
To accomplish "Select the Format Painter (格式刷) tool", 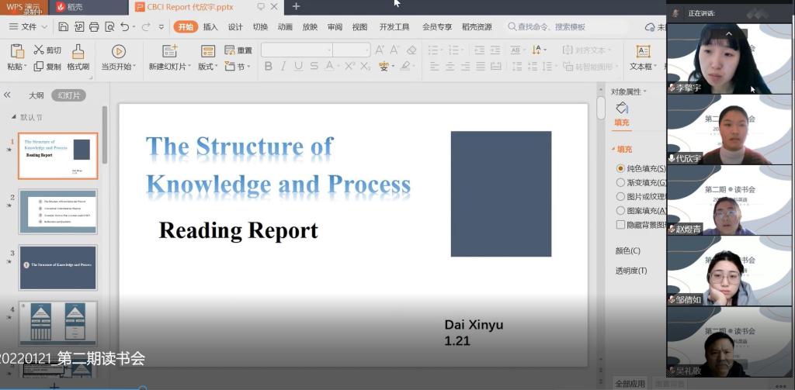I will (78, 57).
